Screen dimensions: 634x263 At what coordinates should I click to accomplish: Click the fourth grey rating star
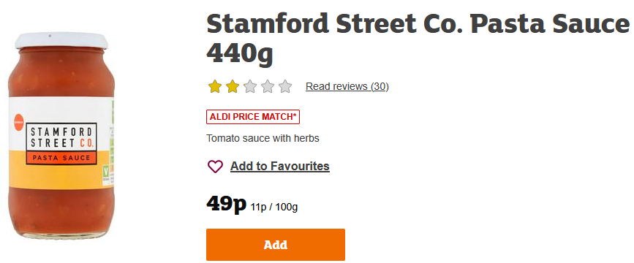(267, 86)
